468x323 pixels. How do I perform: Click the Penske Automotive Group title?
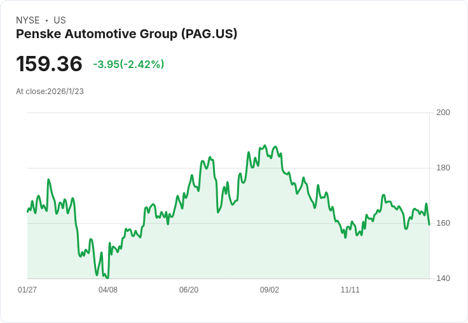point(127,34)
